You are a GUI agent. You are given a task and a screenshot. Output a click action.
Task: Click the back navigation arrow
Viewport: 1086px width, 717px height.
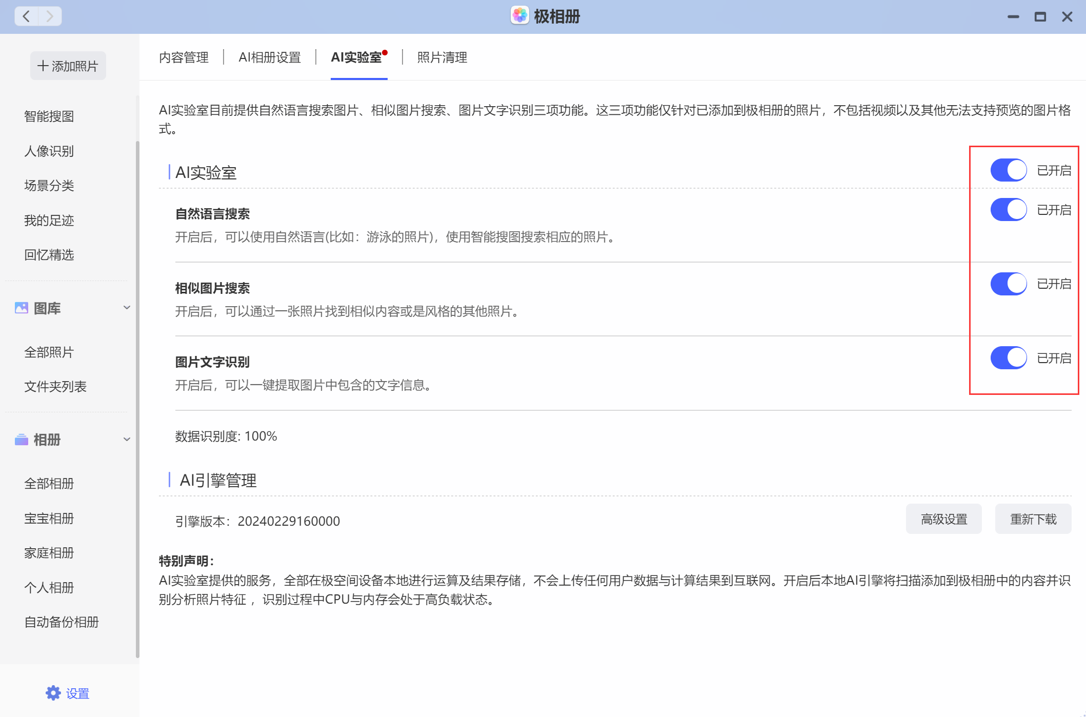tap(26, 16)
